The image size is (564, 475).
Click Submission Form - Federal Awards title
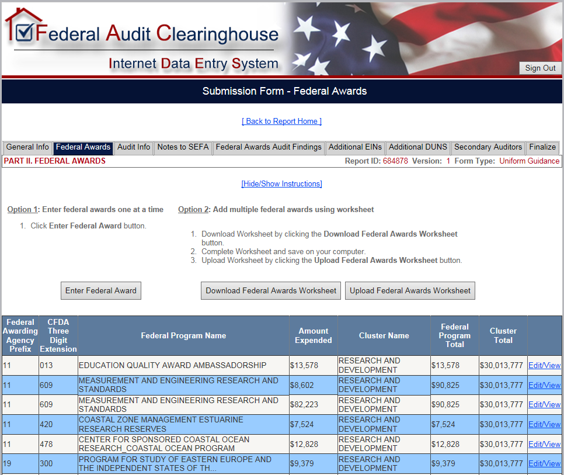point(284,91)
